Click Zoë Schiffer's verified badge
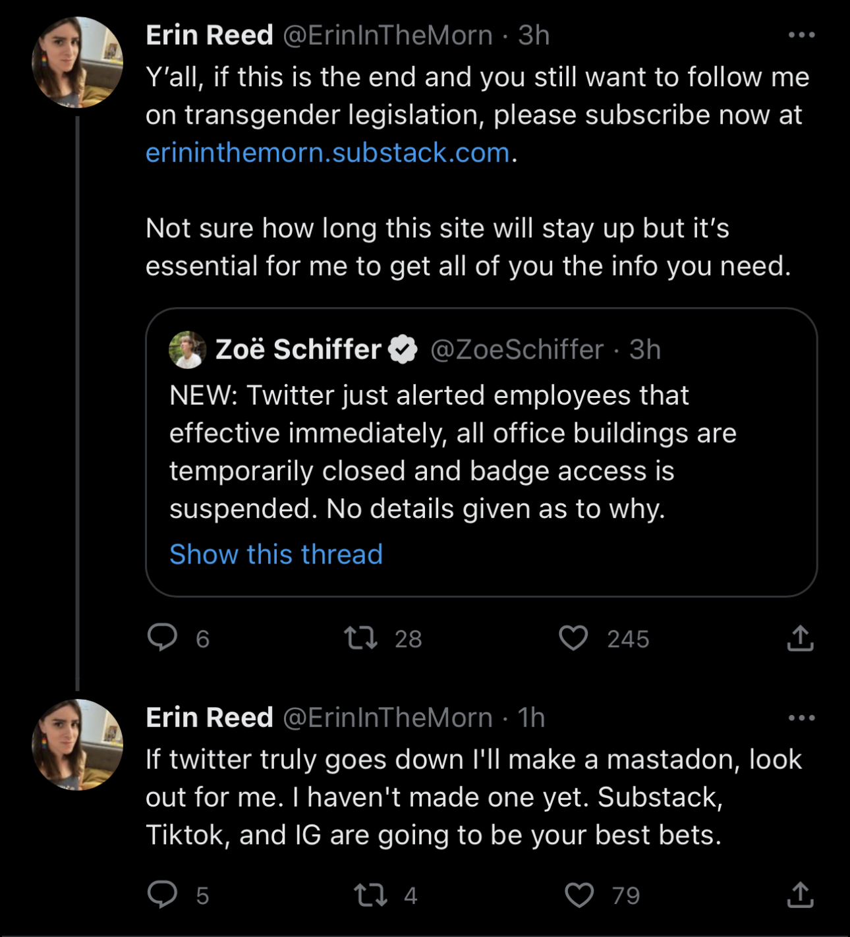The image size is (850, 937). point(403,349)
